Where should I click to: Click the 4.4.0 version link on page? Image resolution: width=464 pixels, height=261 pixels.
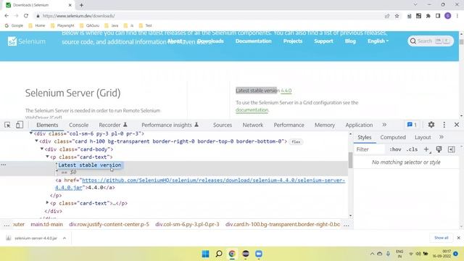point(286,91)
